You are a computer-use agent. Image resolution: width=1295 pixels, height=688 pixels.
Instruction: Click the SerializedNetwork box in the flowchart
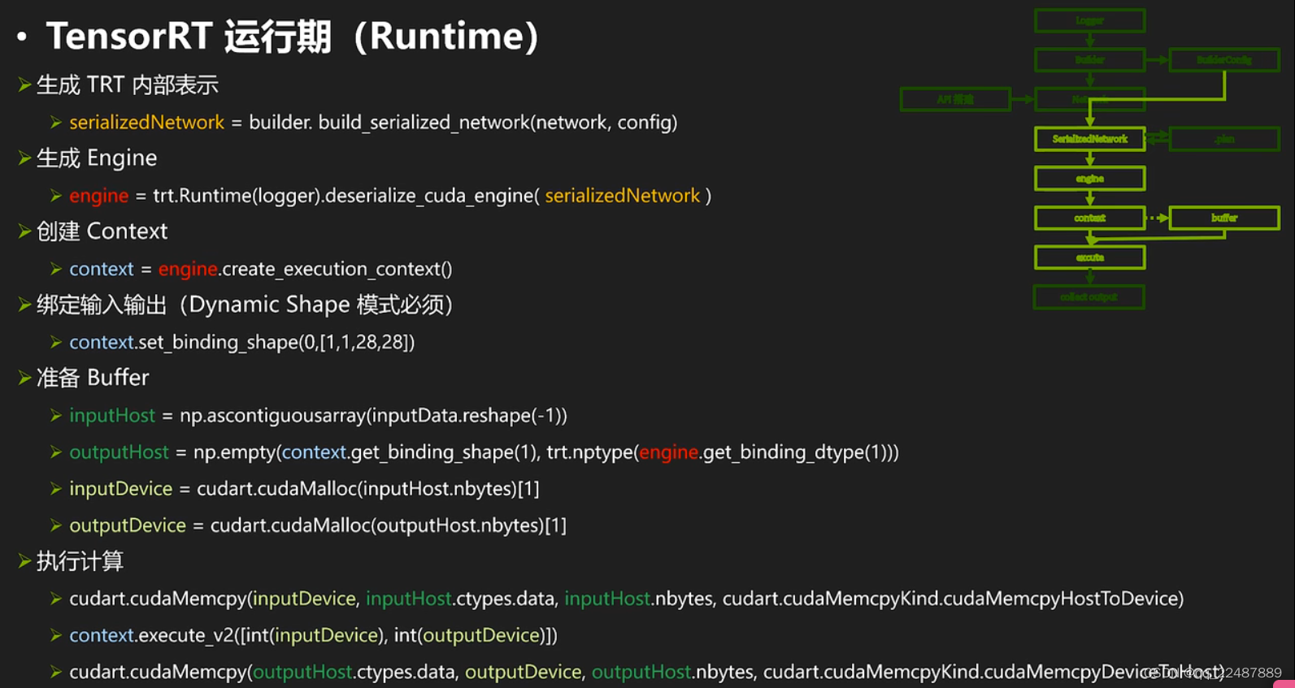point(1089,139)
